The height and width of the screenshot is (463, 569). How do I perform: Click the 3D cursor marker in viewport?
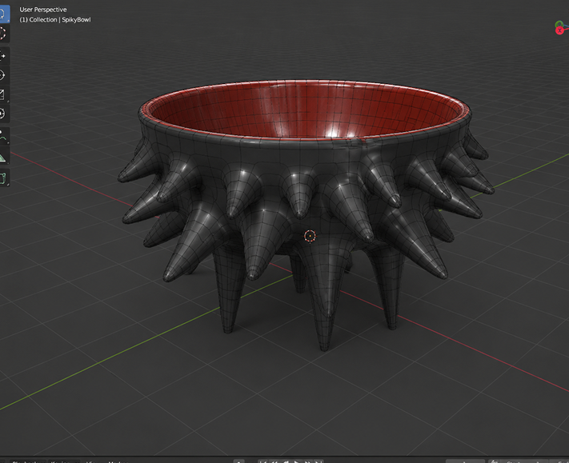pos(310,236)
